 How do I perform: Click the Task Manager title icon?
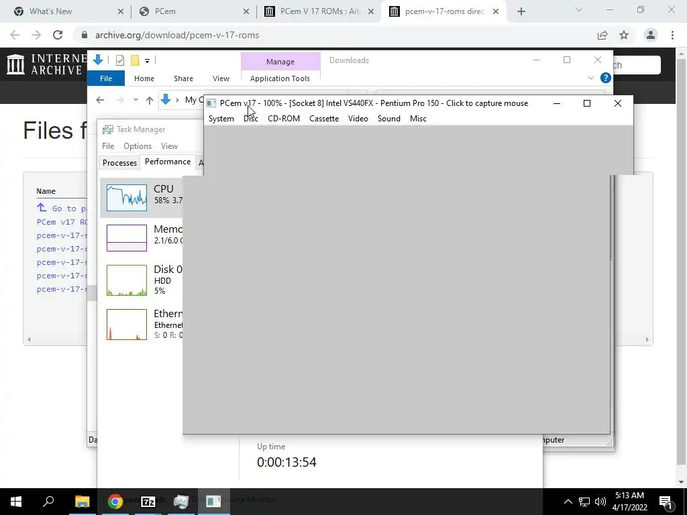tap(107, 129)
